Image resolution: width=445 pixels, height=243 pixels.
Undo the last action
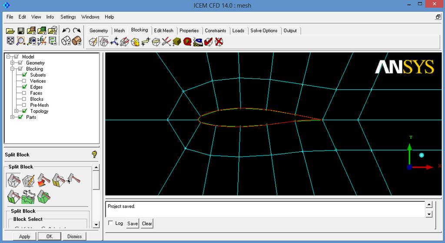point(66,30)
